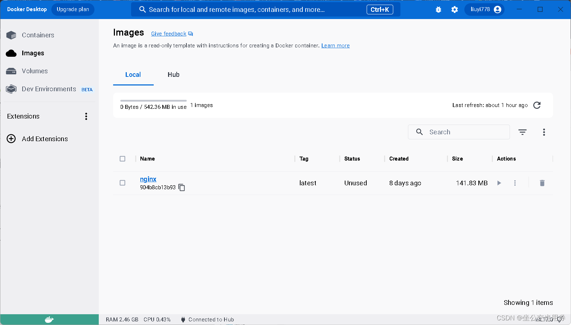The height and width of the screenshot is (325, 571).
Task: Open Volumes from the sidebar
Action: pos(34,71)
